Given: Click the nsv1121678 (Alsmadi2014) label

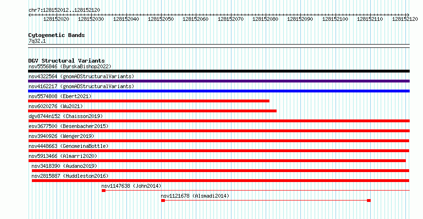Looking at the screenshot, I should pos(195,196).
